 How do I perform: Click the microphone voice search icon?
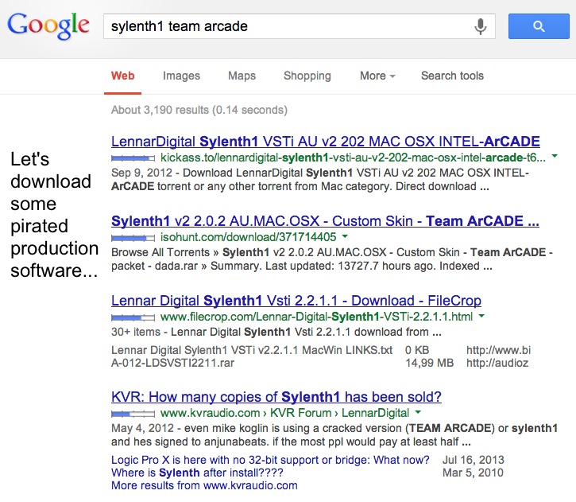tap(480, 26)
